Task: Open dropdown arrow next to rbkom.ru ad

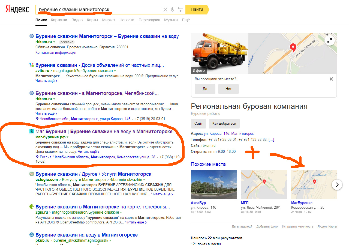Action: 54,42
